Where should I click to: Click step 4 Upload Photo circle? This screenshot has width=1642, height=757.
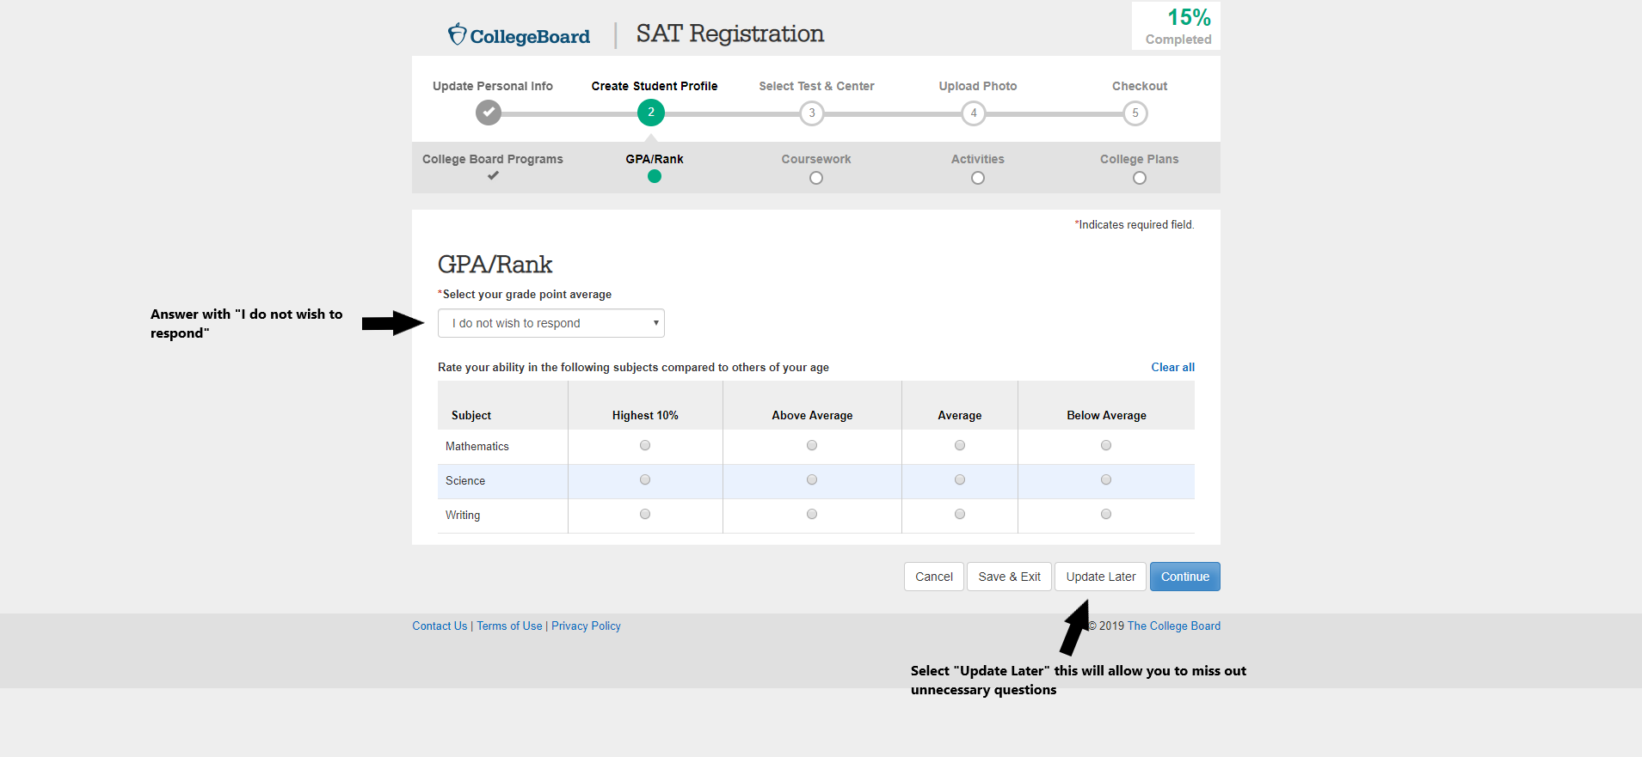pyautogui.click(x=973, y=113)
